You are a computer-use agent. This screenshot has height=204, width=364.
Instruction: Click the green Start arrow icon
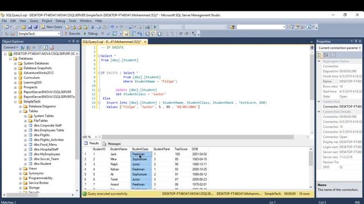click(x=155, y=27)
